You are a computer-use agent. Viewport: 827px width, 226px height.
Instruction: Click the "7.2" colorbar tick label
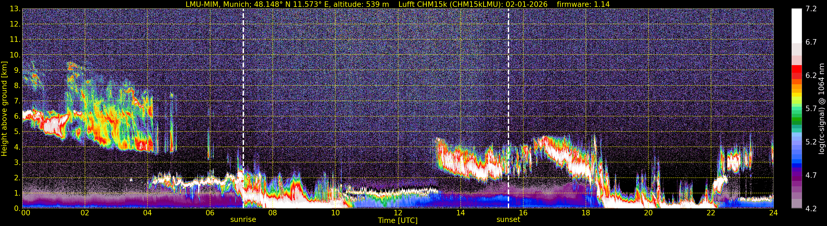pos(811,9)
